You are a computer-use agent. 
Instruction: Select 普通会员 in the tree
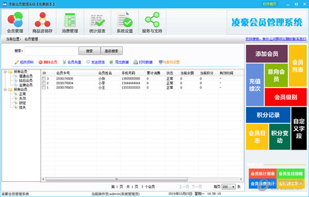[x=26, y=76]
